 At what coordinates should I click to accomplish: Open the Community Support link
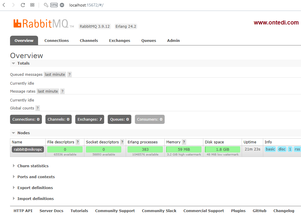pos(115,211)
